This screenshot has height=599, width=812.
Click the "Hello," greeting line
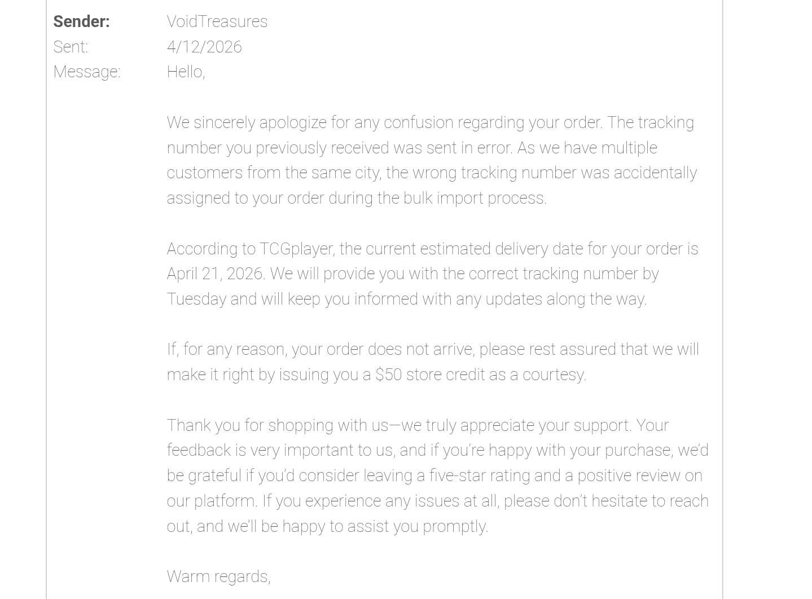(186, 72)
